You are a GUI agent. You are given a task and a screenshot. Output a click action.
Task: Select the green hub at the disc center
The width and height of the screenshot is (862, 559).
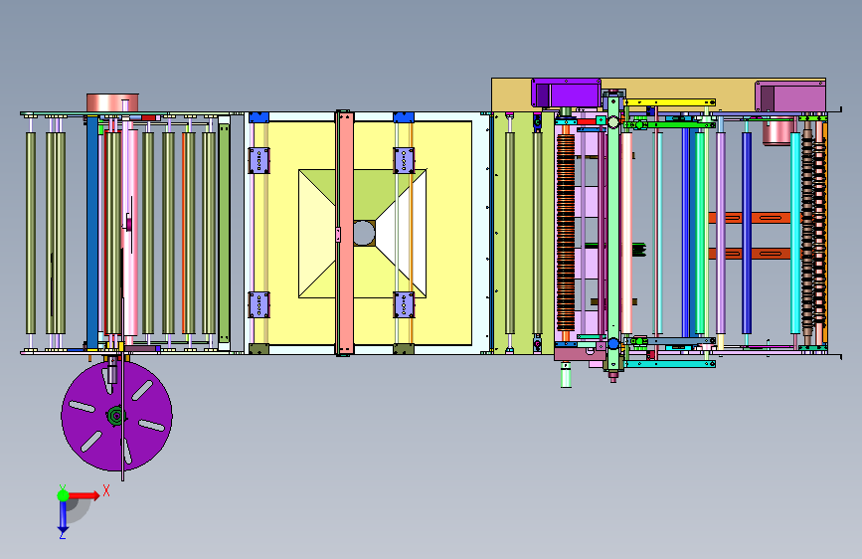(x=116, y=416)
